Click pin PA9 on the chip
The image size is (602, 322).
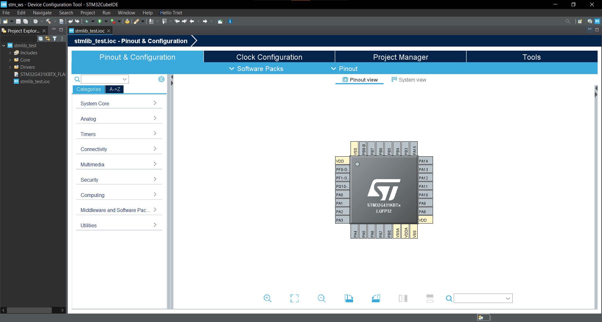pyautogui.click(x=425, y=203)
